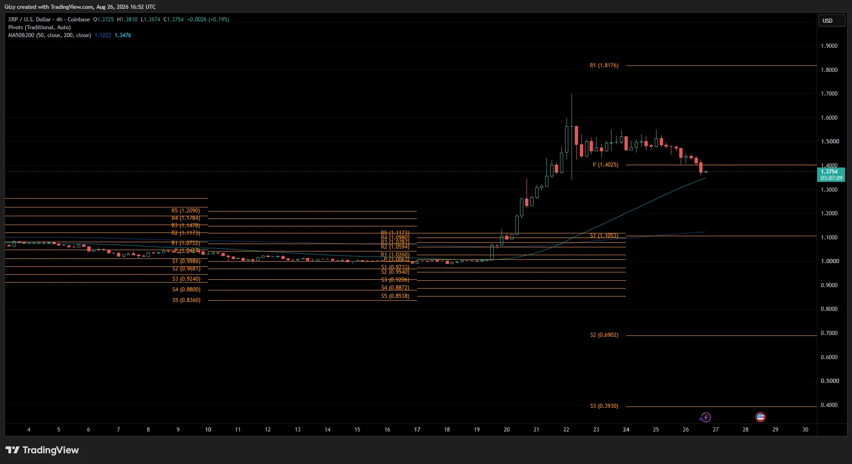Click the S2 (0.6902) pivot label
The image size is (852, 464).
(x=604, y=335)
